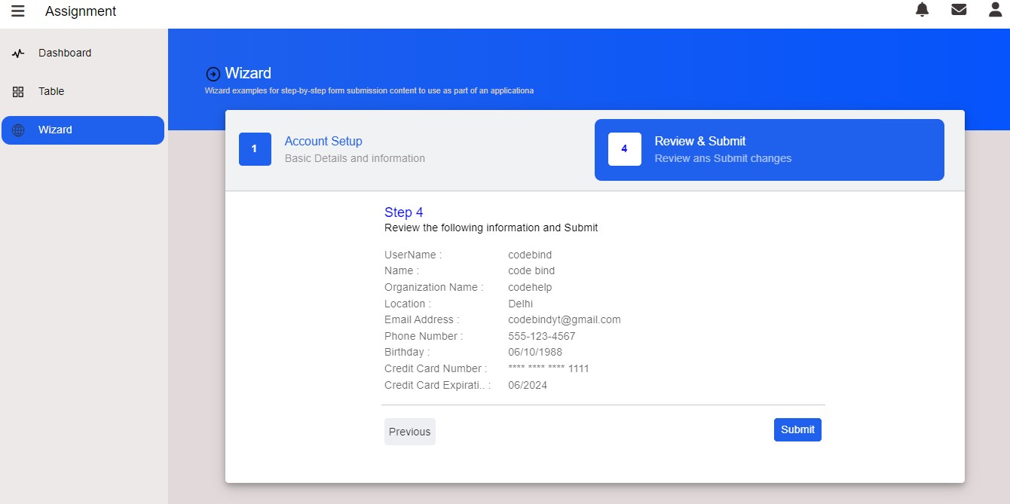Click the expiration value 06/2024

coord(528,385)
